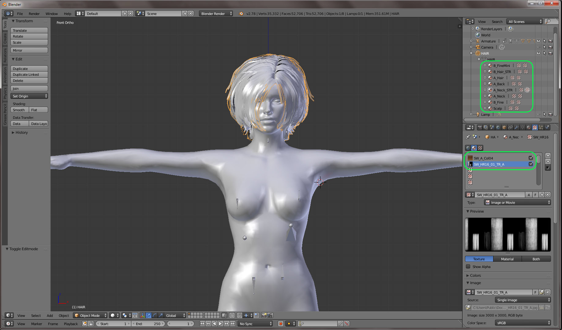
Task: Collapse the HAIR object in outliner
Action: click(471, 53)
